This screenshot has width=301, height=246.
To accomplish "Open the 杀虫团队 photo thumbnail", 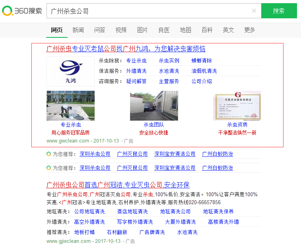I will click(x=154, y=105).
